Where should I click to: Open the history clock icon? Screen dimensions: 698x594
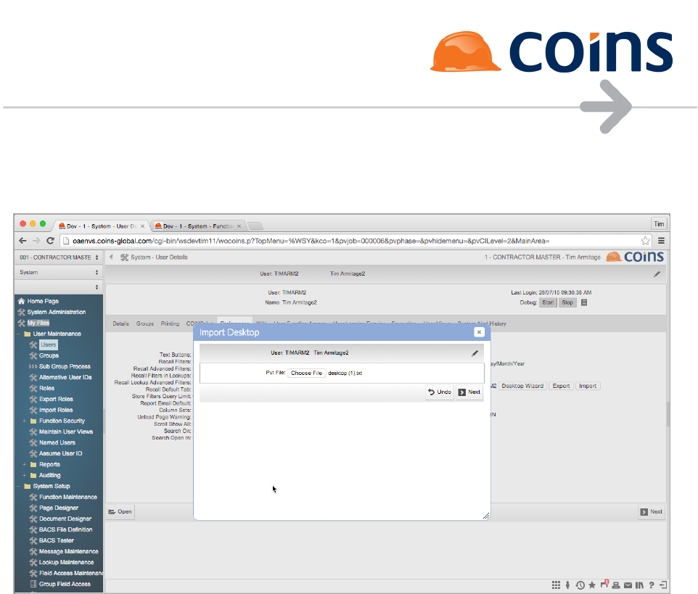click(x=580, y=585)
